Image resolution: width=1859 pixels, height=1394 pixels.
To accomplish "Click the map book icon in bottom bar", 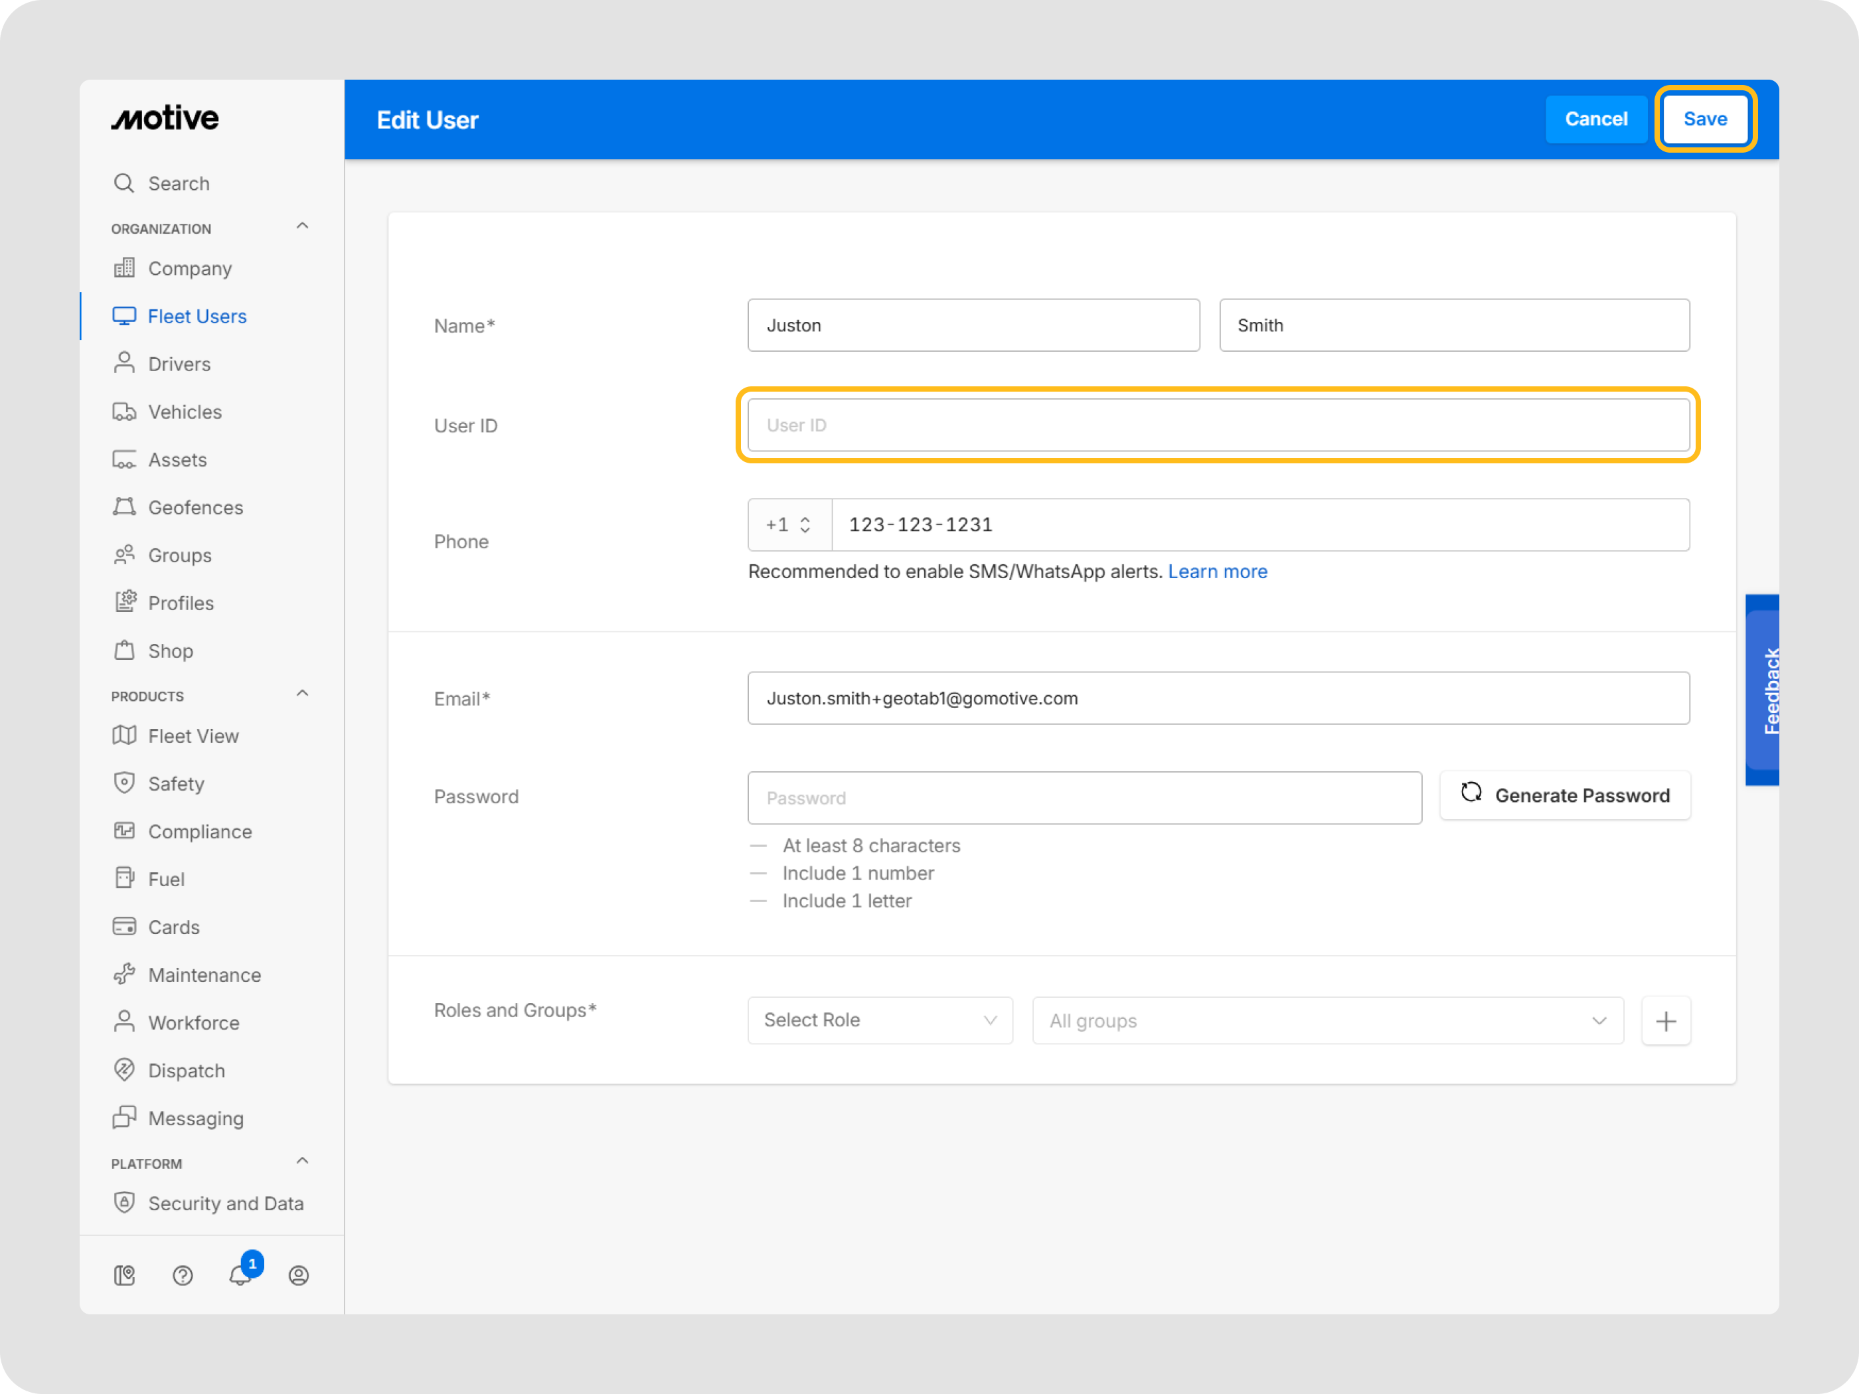I will pos(124,1275).
